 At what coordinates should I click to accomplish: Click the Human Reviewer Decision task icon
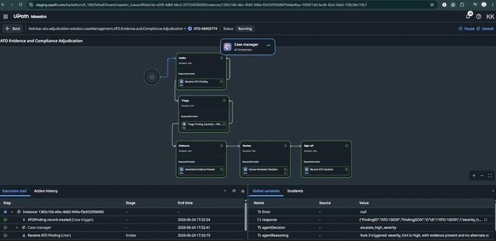coord(245,169)
